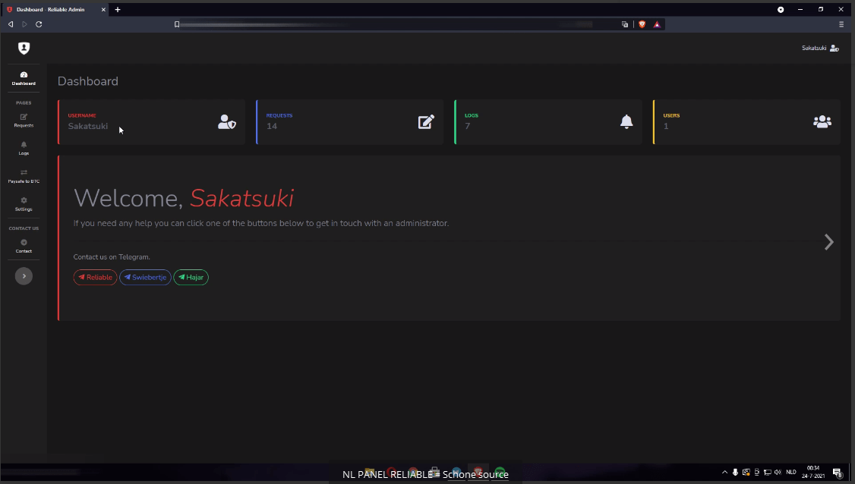Go to Dashboard in the sidebar

coord(24,78)
